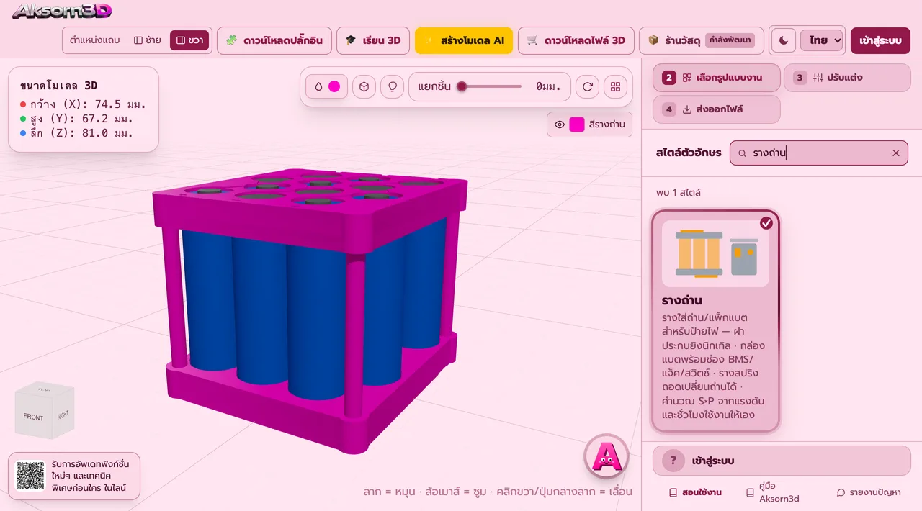Click the 0มม. explode value
Viewport: 922px width, 511px height.
(x=548, y=86)
